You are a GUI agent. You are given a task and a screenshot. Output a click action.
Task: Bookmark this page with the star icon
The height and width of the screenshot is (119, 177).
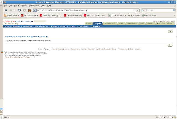(134, 10)
